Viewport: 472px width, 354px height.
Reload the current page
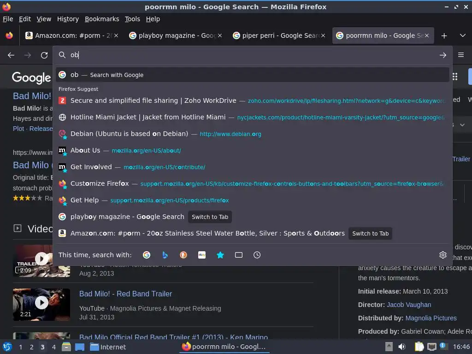pos(44,55)
